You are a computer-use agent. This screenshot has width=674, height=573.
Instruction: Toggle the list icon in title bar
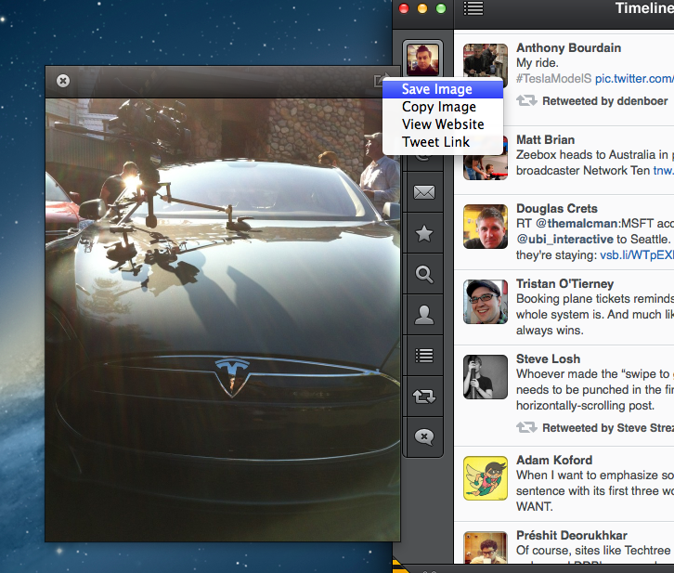pyautogui.click(x=473, y=7)
